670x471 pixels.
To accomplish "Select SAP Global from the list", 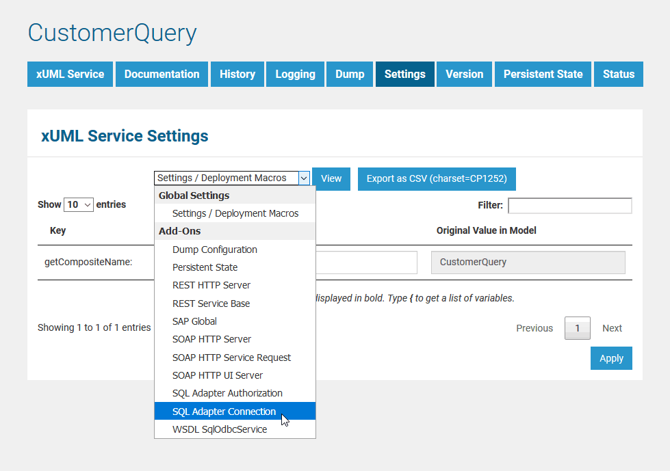I will pos(194,321).
